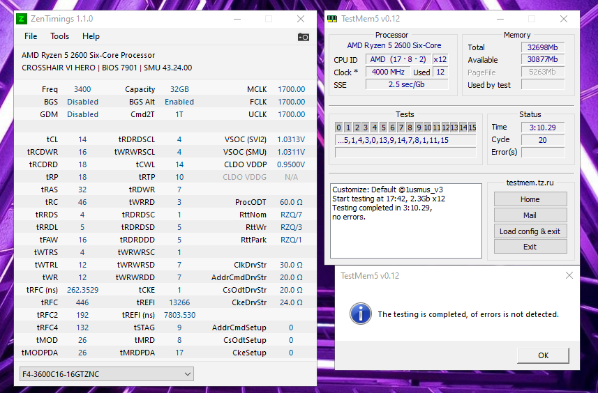598x393 pixels.
Task: Click the Home button in TestMem5
Action: [530, 199]
